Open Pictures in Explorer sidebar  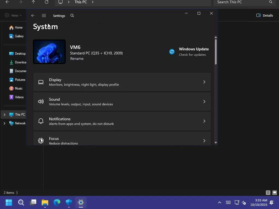tap(17, 80)
